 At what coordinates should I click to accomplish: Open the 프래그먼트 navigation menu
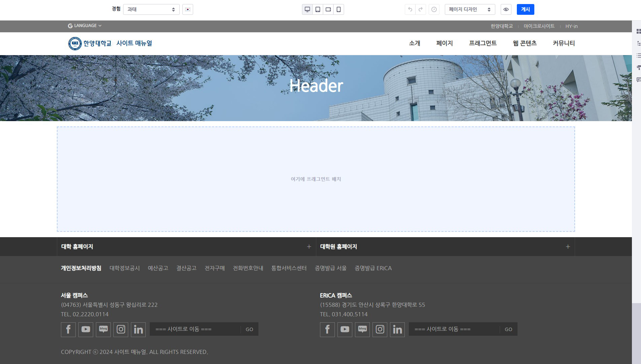tap(483, 43)
